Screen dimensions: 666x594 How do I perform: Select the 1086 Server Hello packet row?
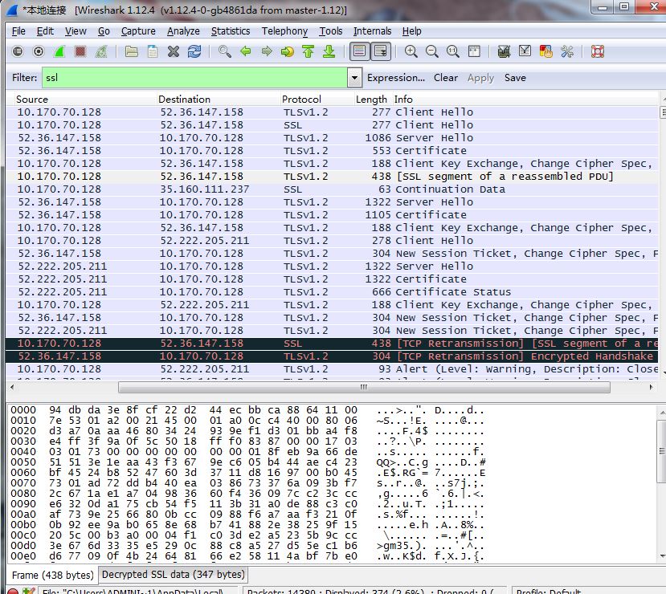(332, 138)
